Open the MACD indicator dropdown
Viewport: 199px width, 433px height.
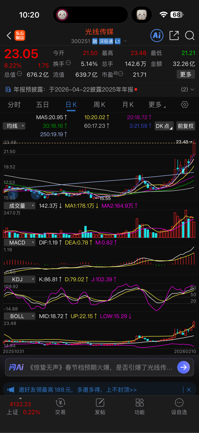(20, 243)
